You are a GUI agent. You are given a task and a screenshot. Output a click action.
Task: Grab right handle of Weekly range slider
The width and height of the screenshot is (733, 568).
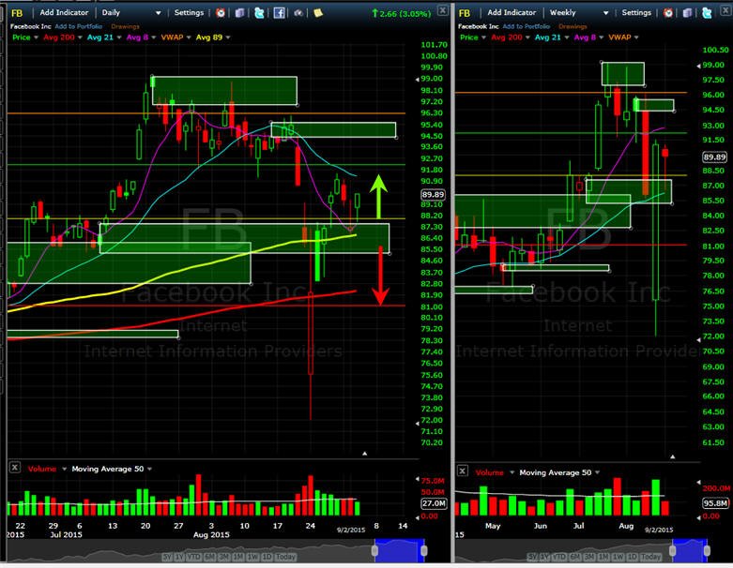coord(707,551)
